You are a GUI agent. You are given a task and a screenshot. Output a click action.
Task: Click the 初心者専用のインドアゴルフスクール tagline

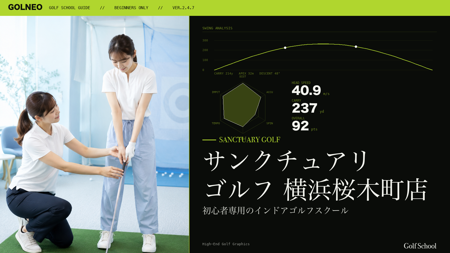point(275,211)
